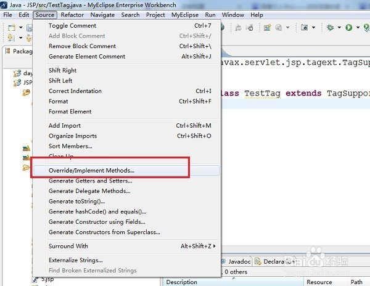The height and width of the screenshot is (286, 370).
Task: Open the Window menu
Action: 233,15
